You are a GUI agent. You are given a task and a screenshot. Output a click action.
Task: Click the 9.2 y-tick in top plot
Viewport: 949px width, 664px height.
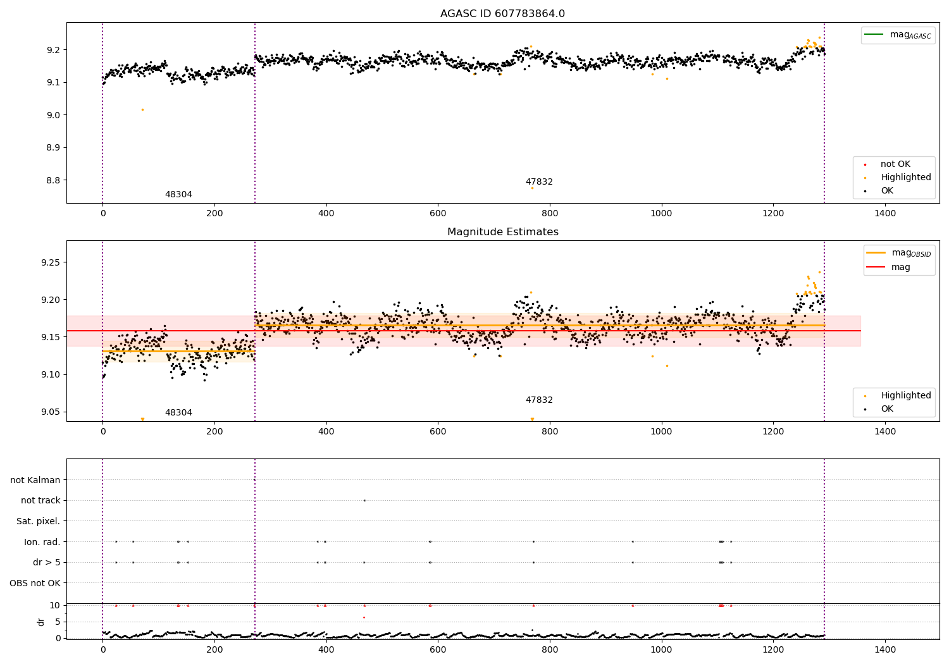pos(54,50)
